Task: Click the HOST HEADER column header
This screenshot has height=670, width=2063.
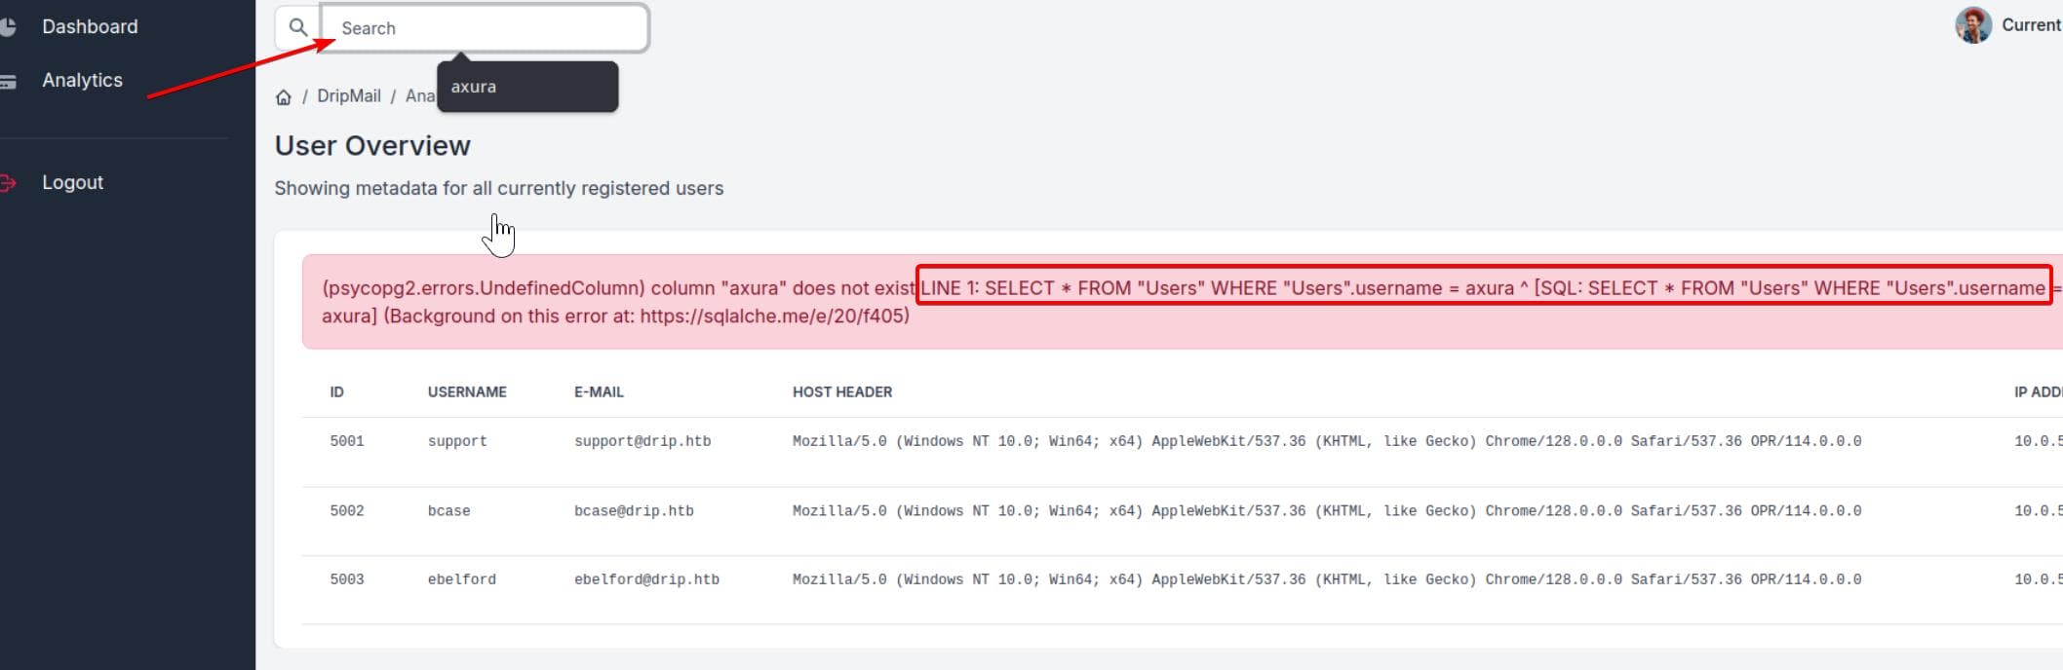Action: click(841, 392)
